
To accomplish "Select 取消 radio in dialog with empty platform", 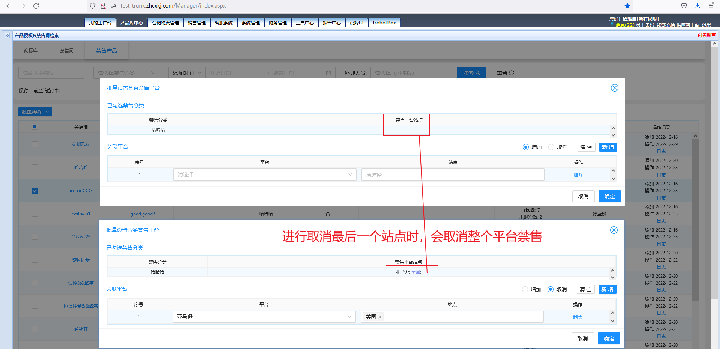I will [x=551, y=147].
